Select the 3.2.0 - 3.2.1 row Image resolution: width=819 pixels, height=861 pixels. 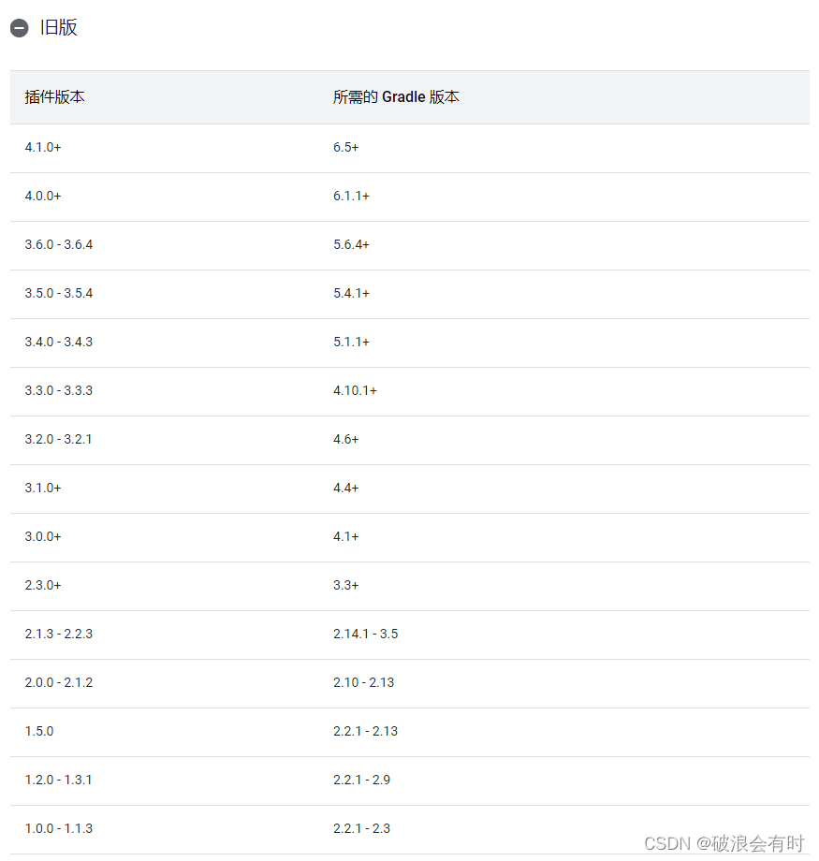click(x=58, y=439)
